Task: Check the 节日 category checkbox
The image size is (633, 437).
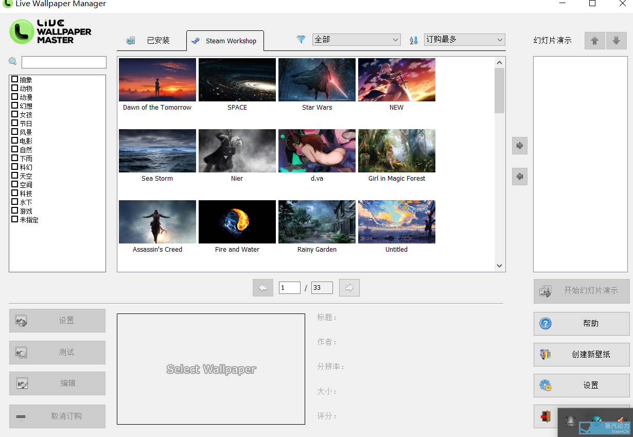Action: pos(14,123)
